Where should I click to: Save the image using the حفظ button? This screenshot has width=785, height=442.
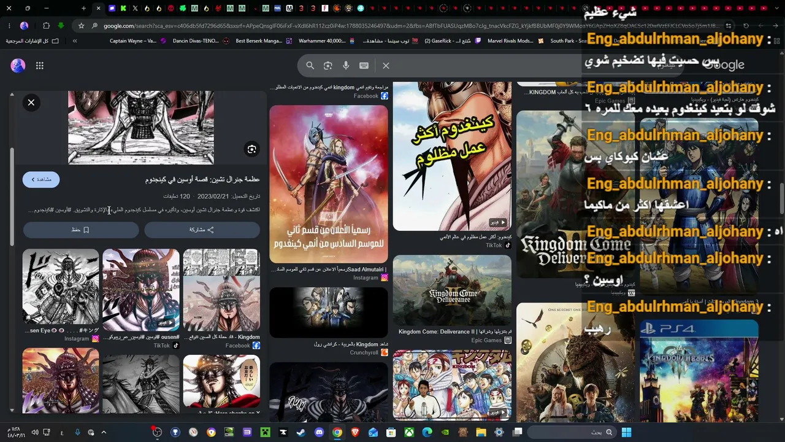[81, 230]
